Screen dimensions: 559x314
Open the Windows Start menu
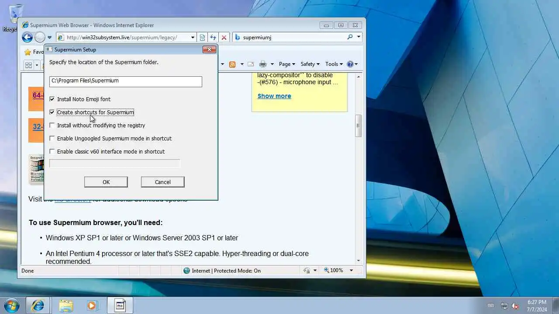[12, 305]
